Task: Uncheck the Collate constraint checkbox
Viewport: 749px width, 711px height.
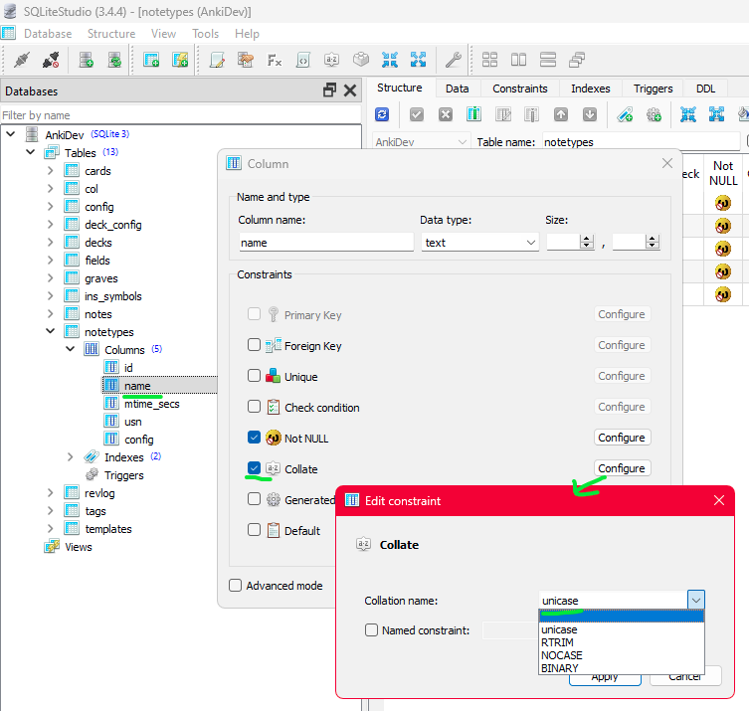Action: pyautogui.click(x=254, y=468)
